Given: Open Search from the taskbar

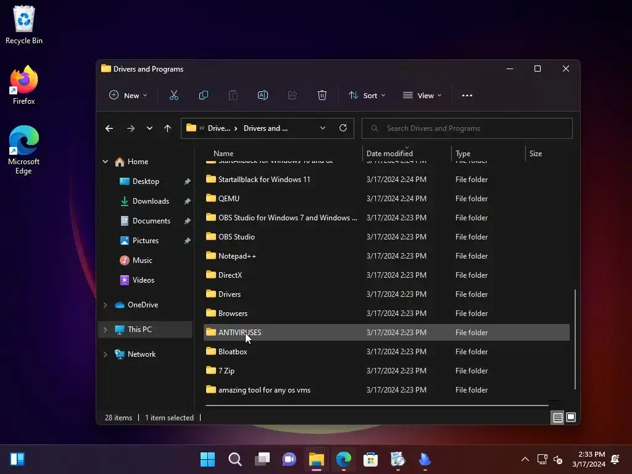Looking at the screenshot, I should (x=235, y=459).
